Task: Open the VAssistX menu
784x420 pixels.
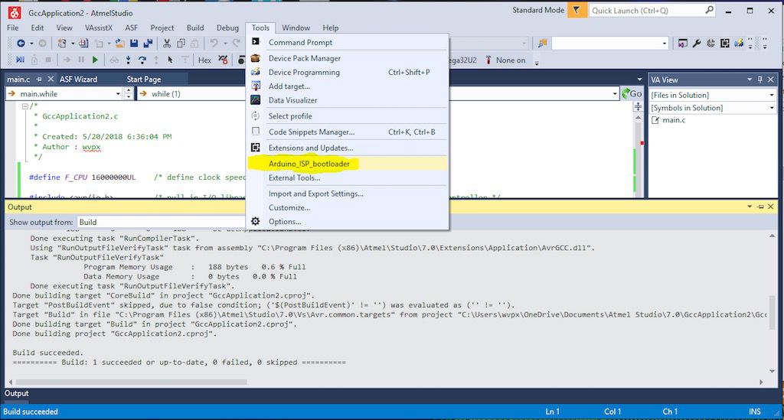Action: pos(99,28)
